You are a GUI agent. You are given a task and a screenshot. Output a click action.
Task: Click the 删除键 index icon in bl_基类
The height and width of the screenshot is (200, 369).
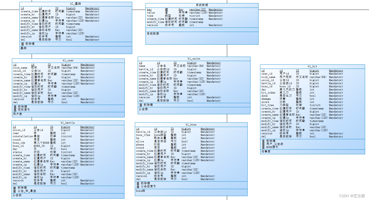(x=23, y=44)
